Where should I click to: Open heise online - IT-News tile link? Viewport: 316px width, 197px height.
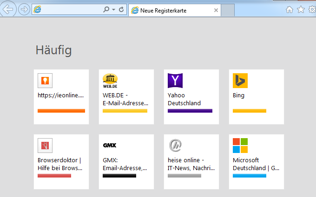coord(191,164)
